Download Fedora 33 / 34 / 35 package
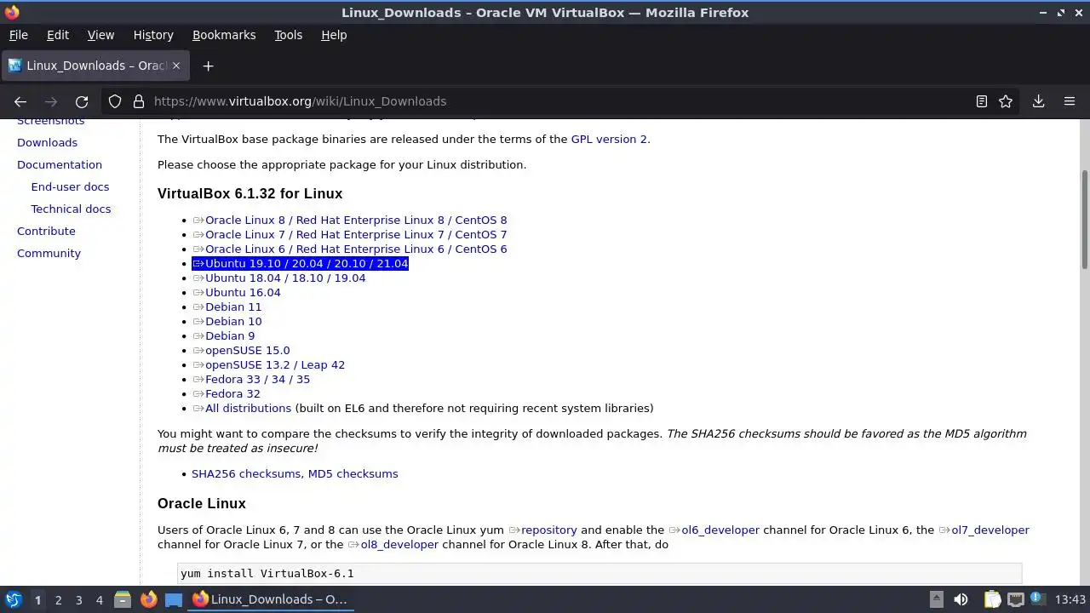 (x=251, y=379)
